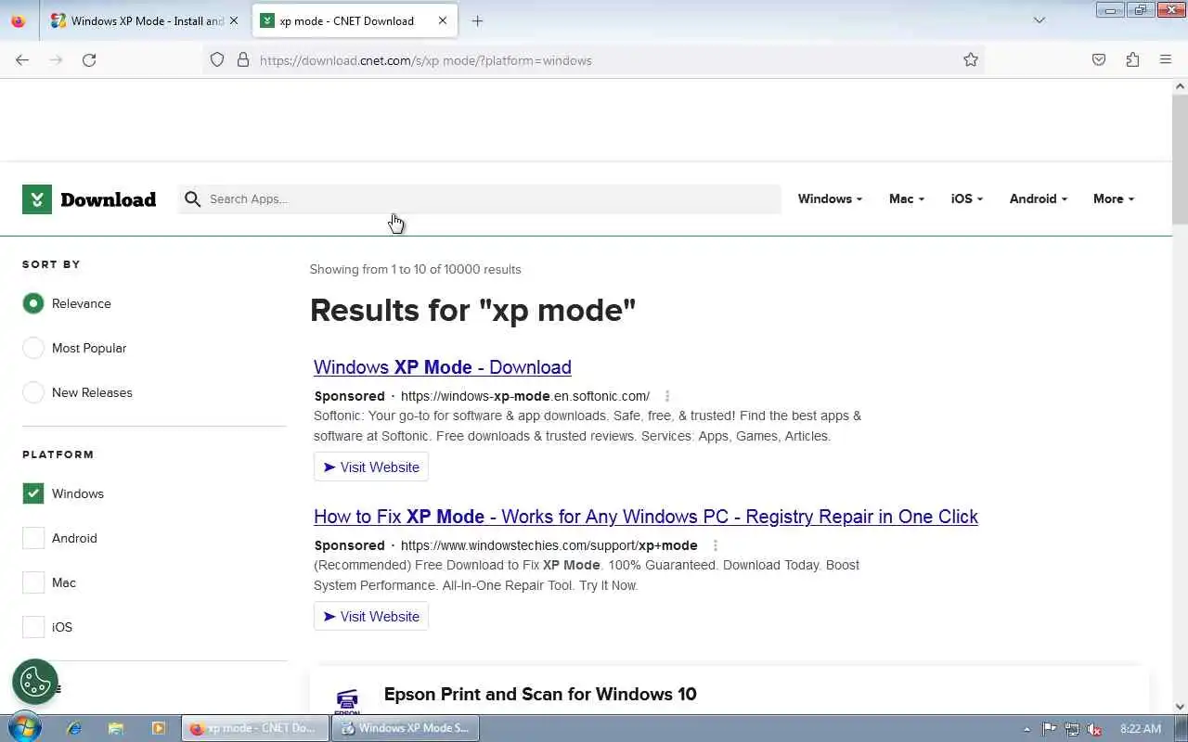Open the How to Fix XP Mode link

pos(646,517)
